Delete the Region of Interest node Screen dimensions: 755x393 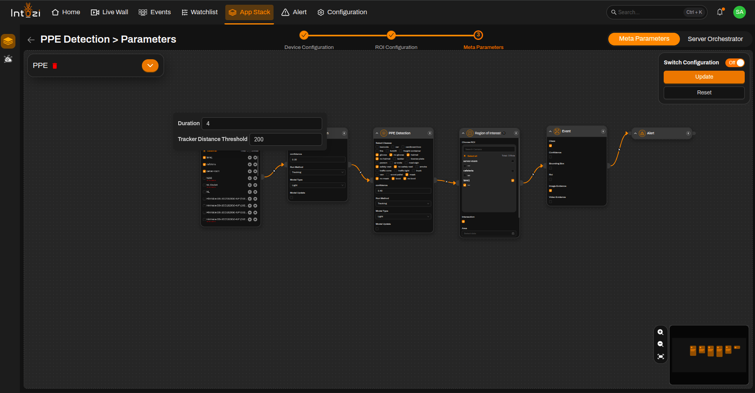[x=516, y=133]
